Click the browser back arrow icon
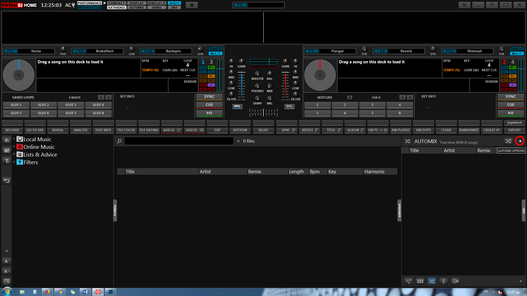The image size is (527, 296). [7, 180]
